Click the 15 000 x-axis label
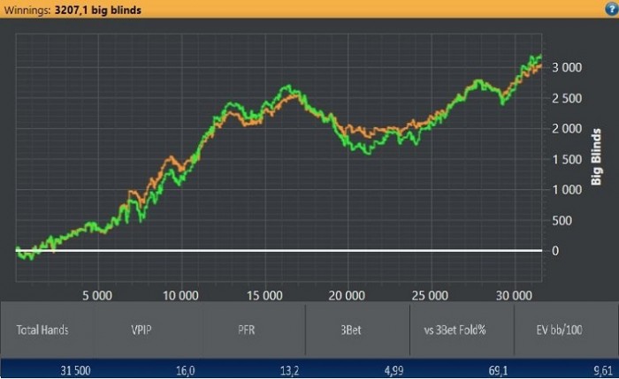Screen dimensions: 619x379 click(264, 295)
